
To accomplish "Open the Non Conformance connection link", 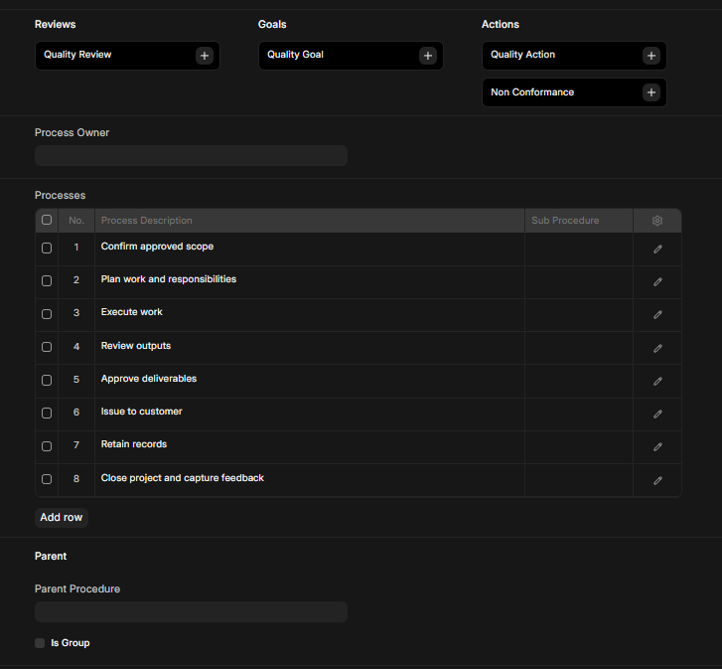I will tap(532, 92).
